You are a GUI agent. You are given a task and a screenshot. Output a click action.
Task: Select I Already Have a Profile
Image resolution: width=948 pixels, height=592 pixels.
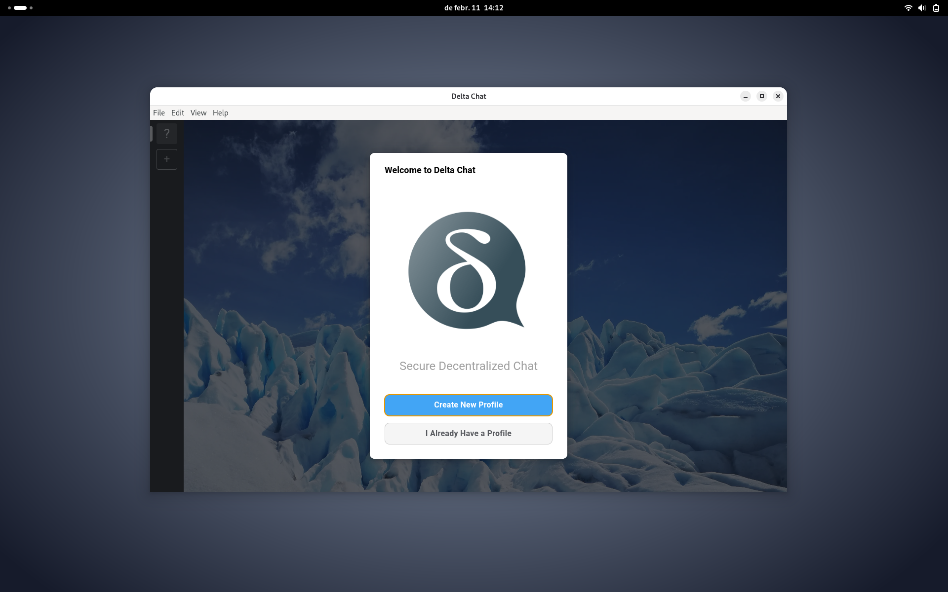pos(468,433)
